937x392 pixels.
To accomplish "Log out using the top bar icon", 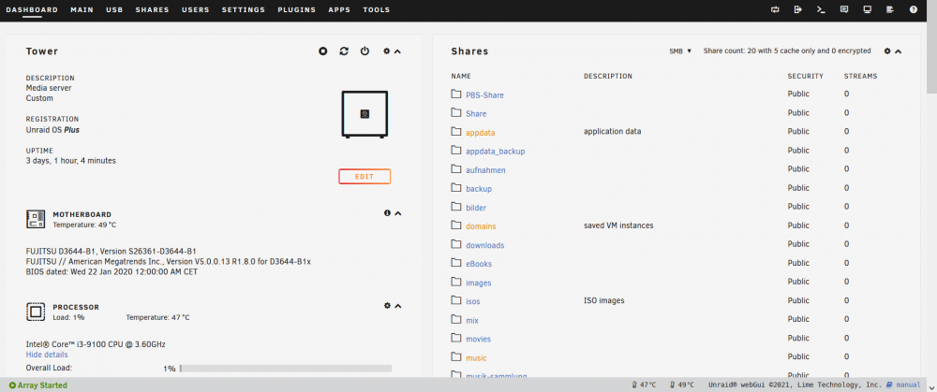I will (797, 9).
